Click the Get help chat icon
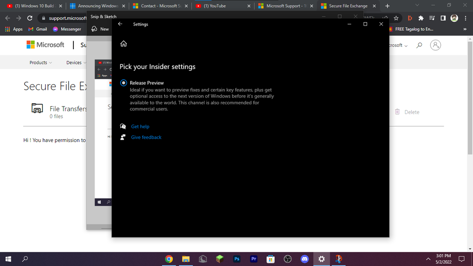Viewport: 473px width, 266px height. (x=123, y=126)
